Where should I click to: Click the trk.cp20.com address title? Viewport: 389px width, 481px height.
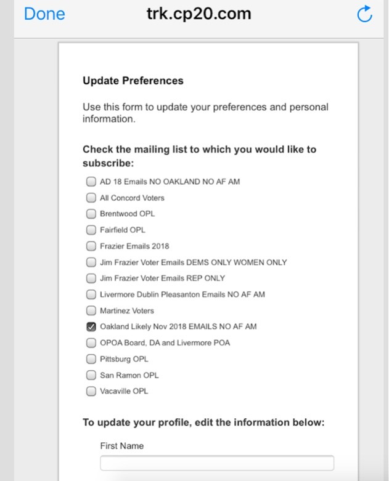199,14
